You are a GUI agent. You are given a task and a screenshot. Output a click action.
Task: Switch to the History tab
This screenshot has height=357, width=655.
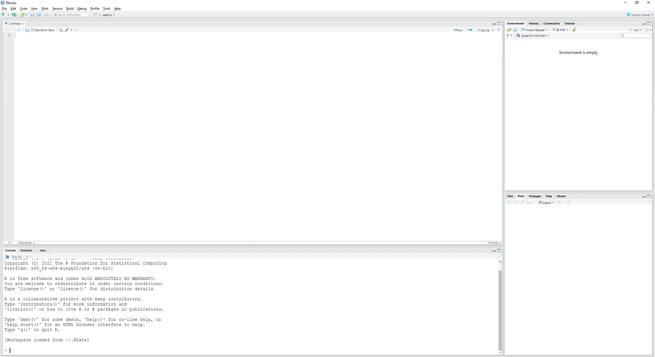(533, 23)
